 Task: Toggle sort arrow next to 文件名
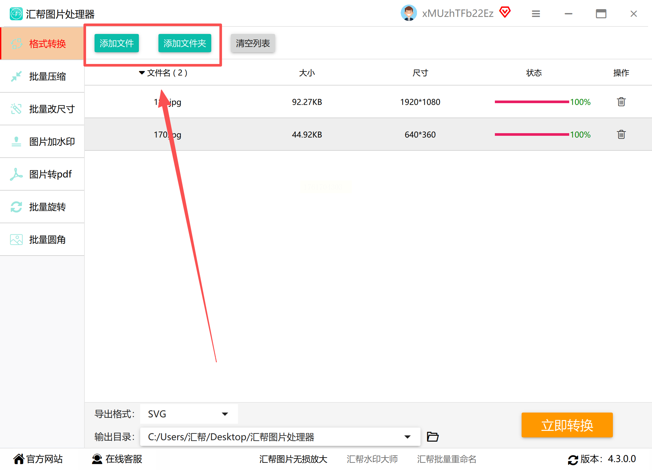tap(141, 73)
